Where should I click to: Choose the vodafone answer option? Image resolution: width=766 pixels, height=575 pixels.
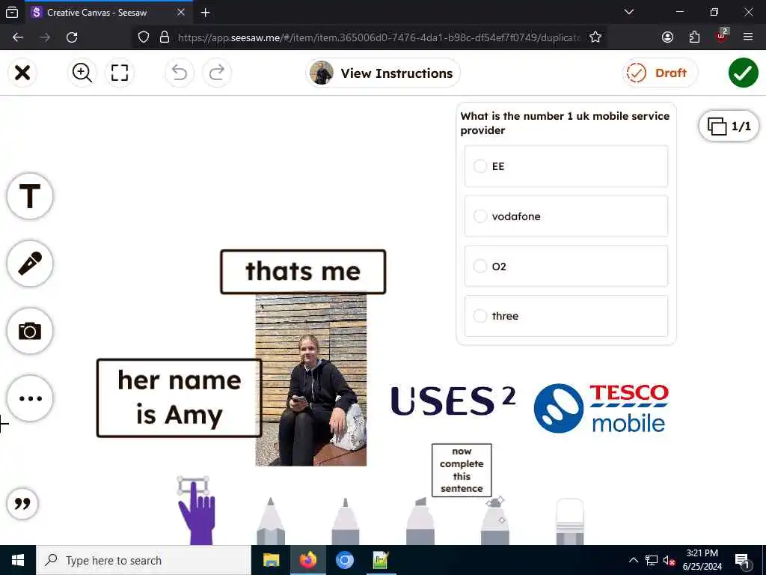tap(566, 216)
